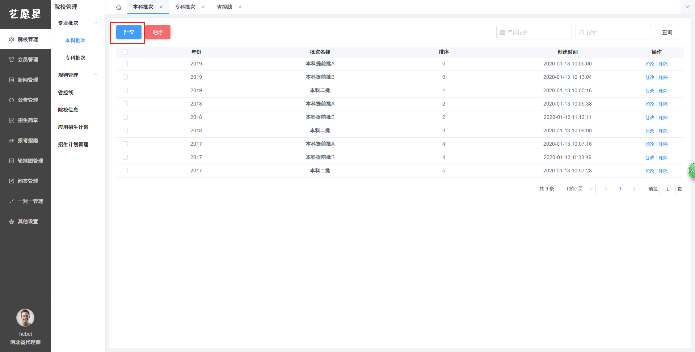The width and height of the screenshot is (695, 352).
Task: Sort by the 年份 column header
Action: 196,52
